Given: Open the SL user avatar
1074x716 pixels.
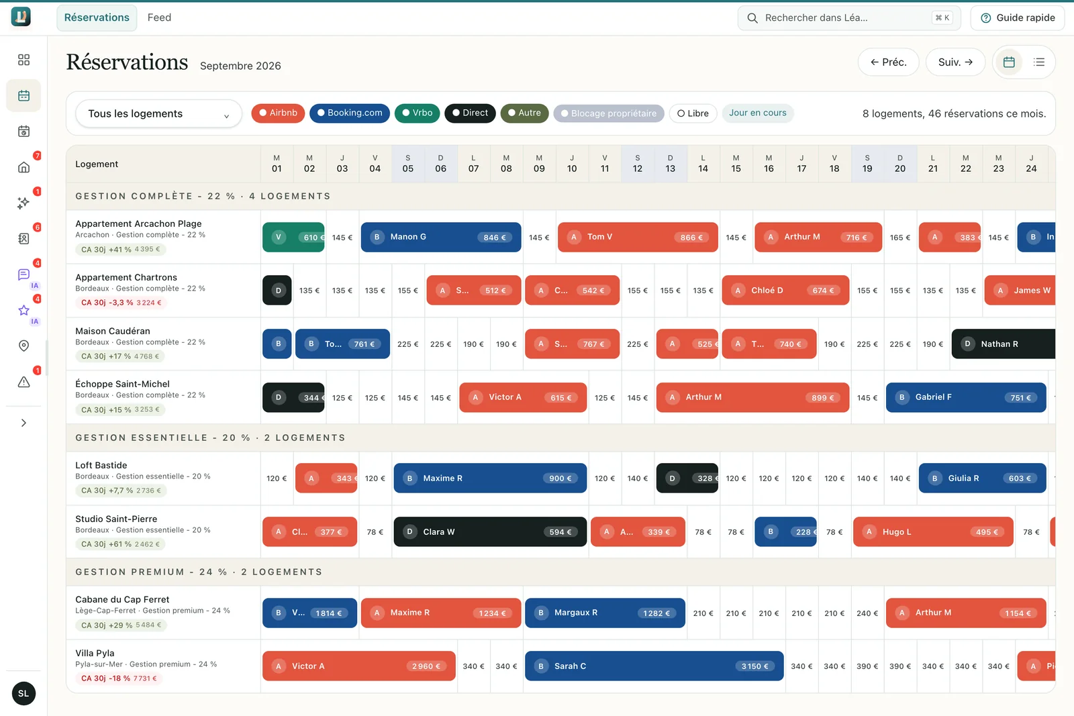Looking at the screenshot, I should point(23,693).
